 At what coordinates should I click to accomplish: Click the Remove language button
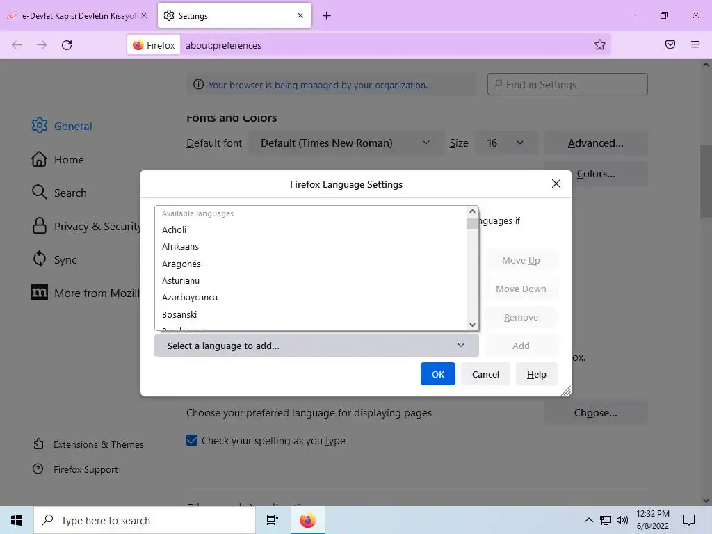coord(521,317)
